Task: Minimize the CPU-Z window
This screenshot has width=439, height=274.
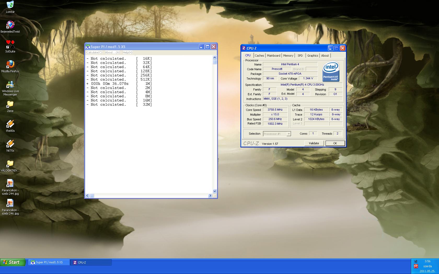Action: 331,48
